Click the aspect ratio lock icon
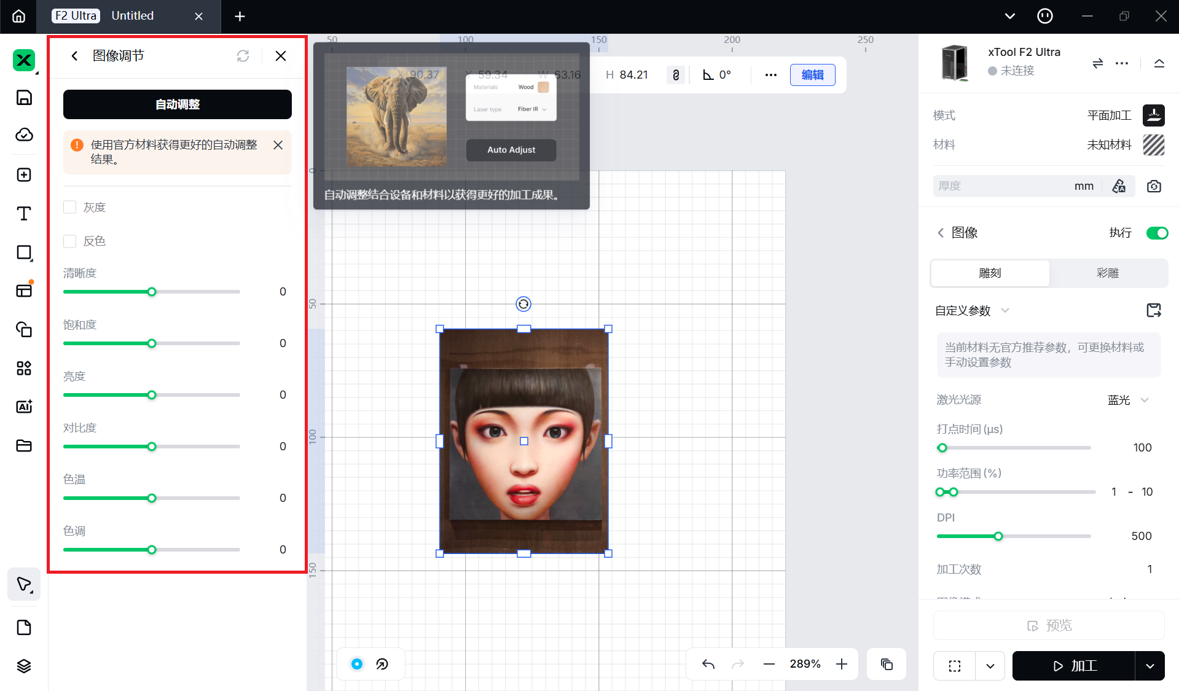Image resolution: width=1179 pixels, height=691 pixels. pos(676,75)
